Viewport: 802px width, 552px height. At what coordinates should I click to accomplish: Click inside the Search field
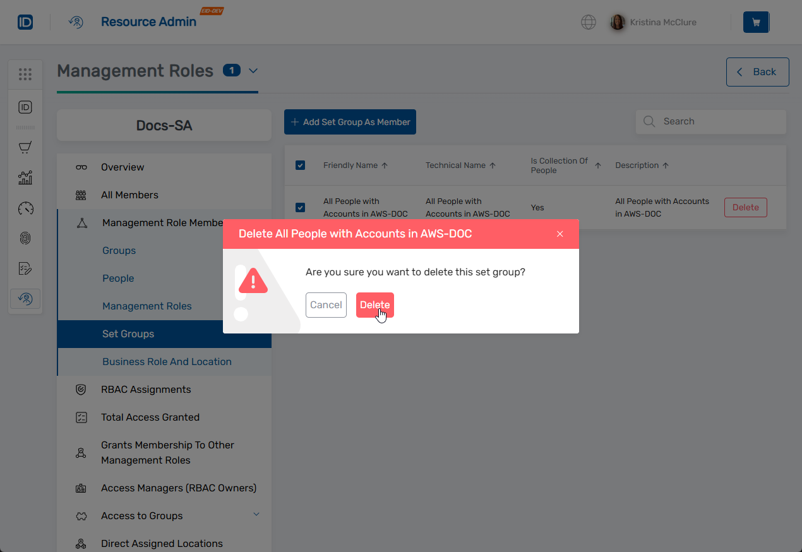[x=710, y=121]
